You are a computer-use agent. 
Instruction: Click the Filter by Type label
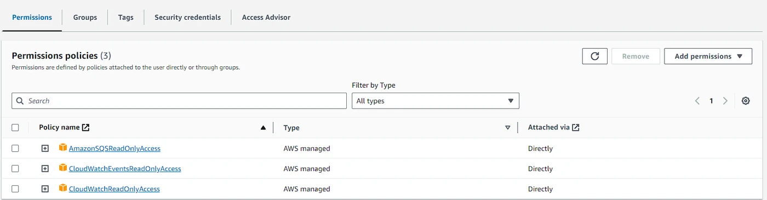[374, 85]
